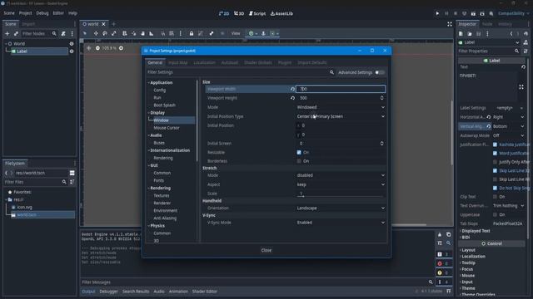Select the Ruler mode tool

coord(152,33)
